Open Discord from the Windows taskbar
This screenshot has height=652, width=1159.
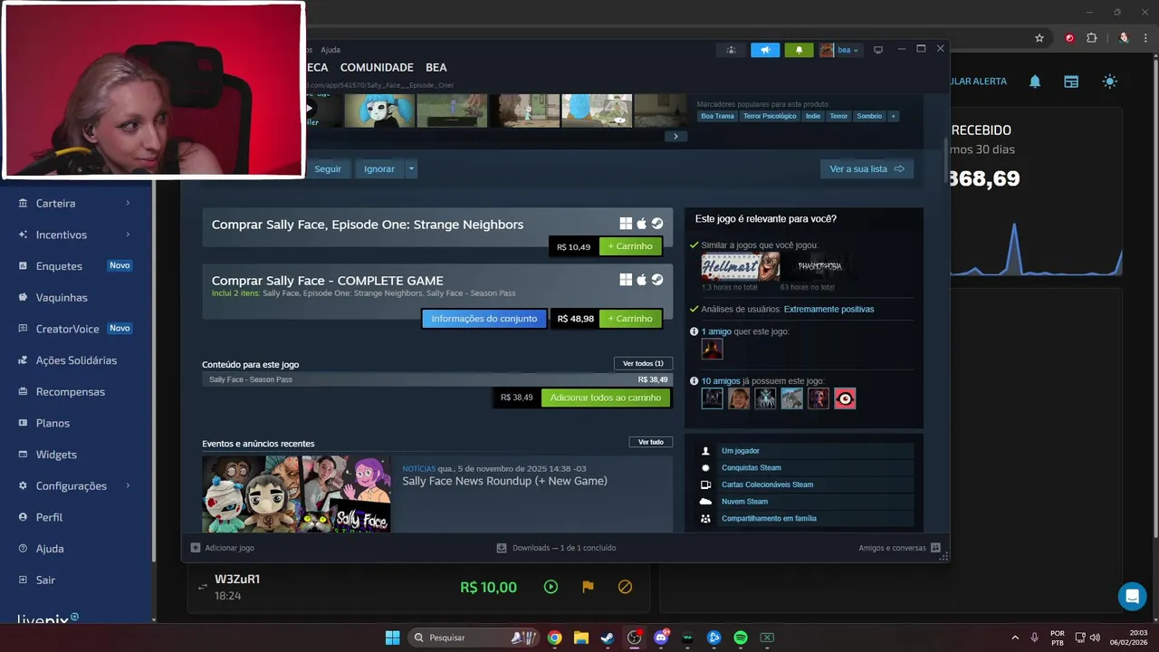[x=661, y=638]
